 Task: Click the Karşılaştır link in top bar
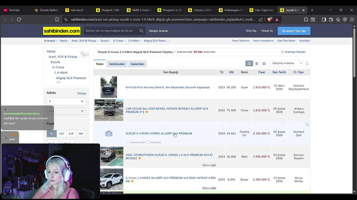305,41
